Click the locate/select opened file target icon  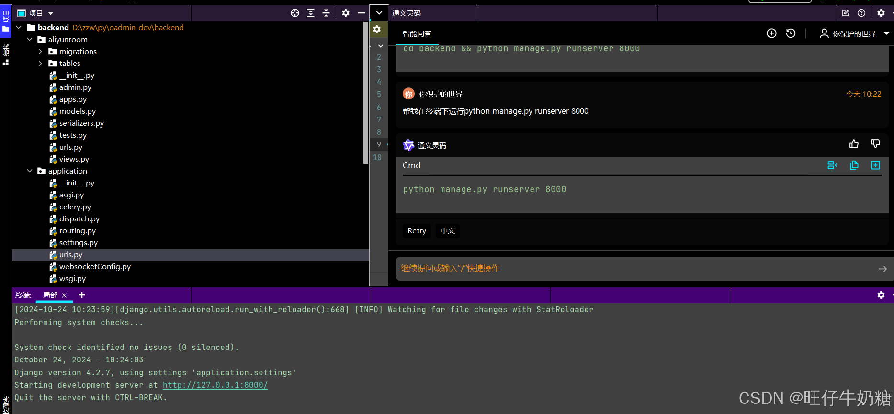pyautogui.click(x=295, y=13)
